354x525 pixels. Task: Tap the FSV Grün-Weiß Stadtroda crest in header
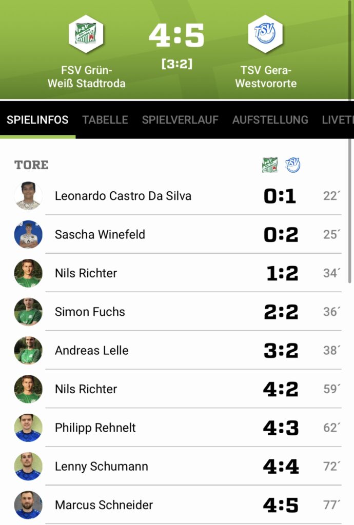86,34
